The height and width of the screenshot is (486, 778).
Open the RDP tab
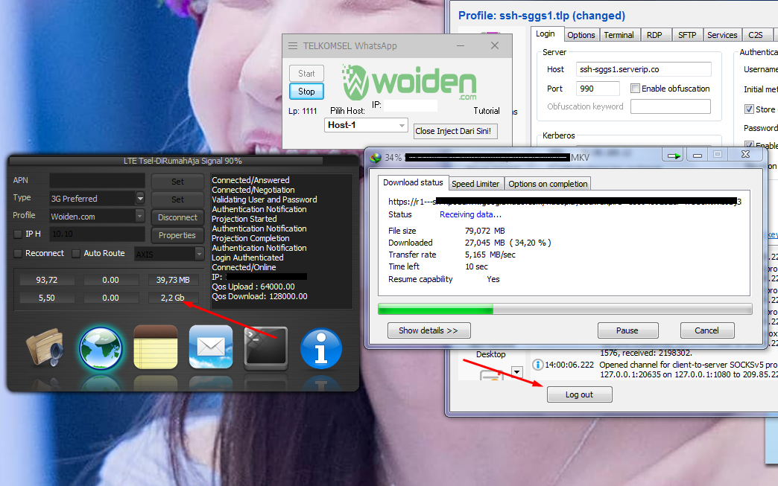[654, 35]
